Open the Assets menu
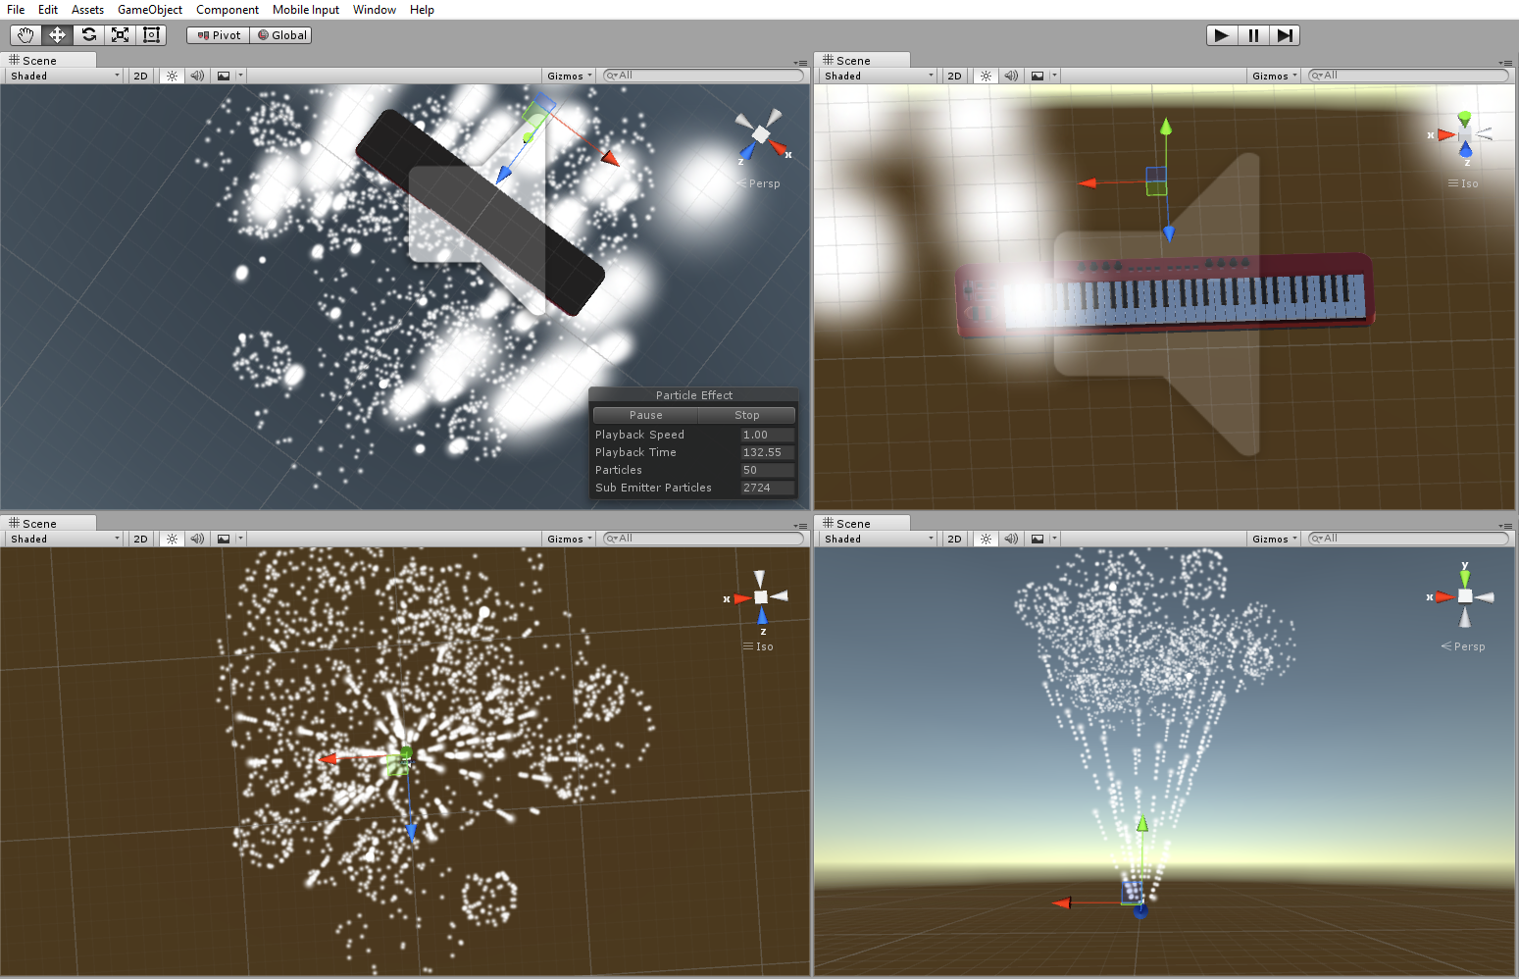1519x979 pixels. [87, 10]
